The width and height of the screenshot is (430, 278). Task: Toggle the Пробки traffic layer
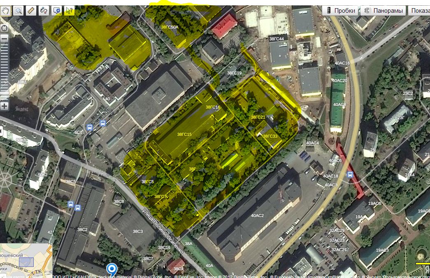(x=340, y=11)
